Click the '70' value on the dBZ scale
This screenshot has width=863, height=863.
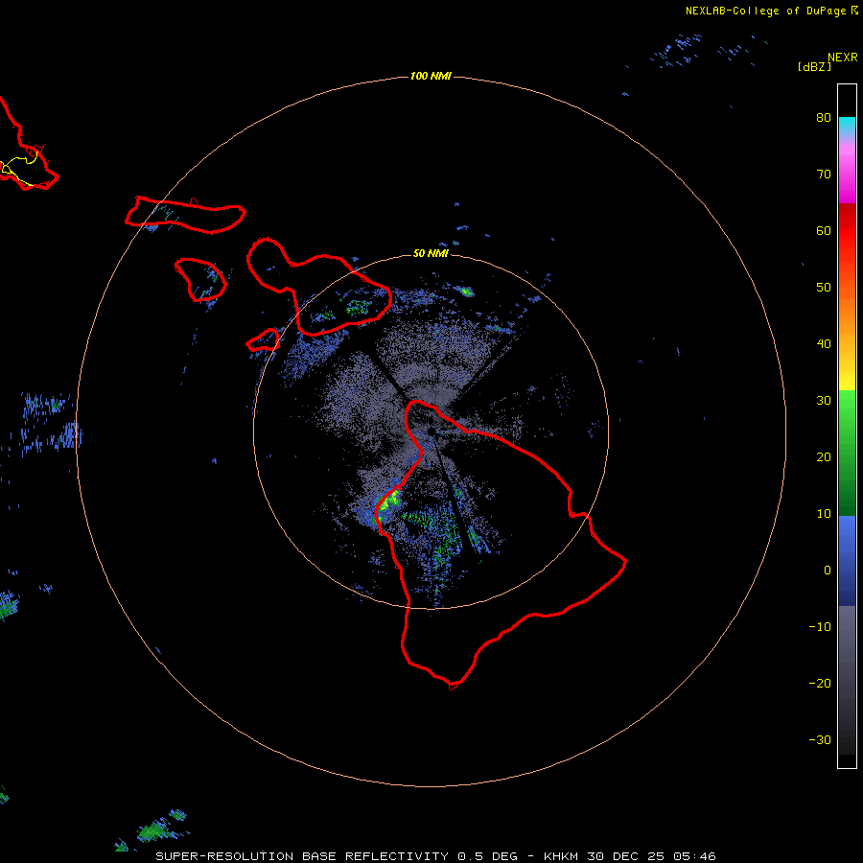coord(824,174)
